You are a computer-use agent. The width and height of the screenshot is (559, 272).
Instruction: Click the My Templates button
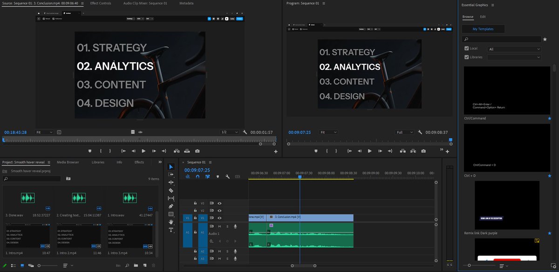point(483,29)
